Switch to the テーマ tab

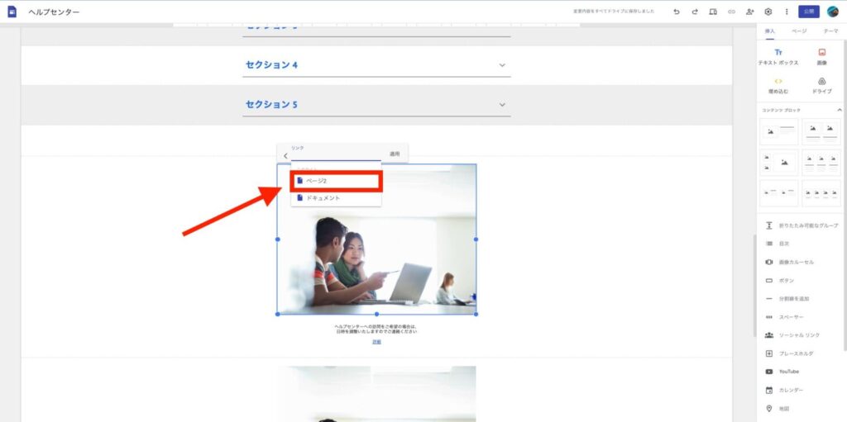[x=829, y=31]
